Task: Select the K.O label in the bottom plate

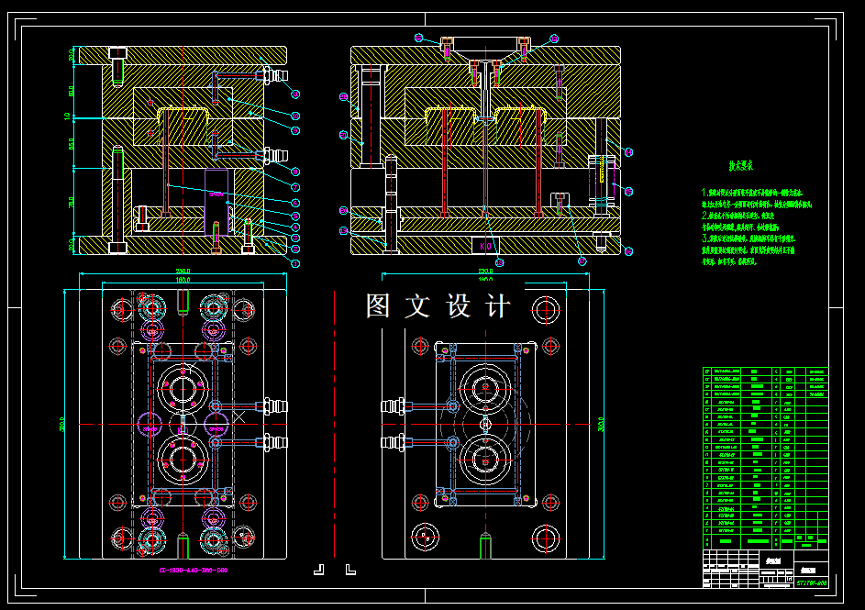Action: (485, 246)
